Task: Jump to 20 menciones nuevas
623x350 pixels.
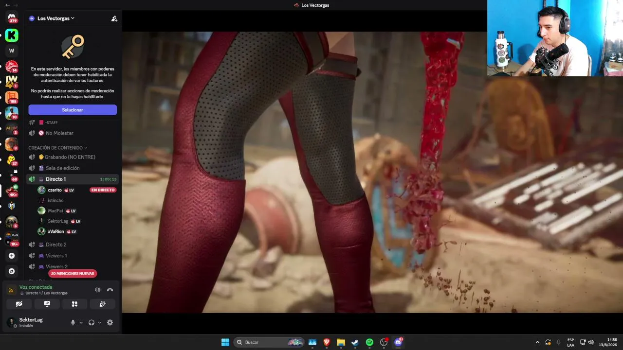Action: [x=73, y=274]
